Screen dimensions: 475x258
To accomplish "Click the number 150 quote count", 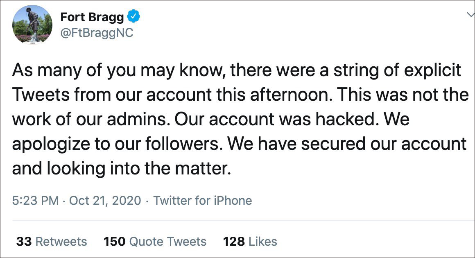I will (x=115, y=242).
